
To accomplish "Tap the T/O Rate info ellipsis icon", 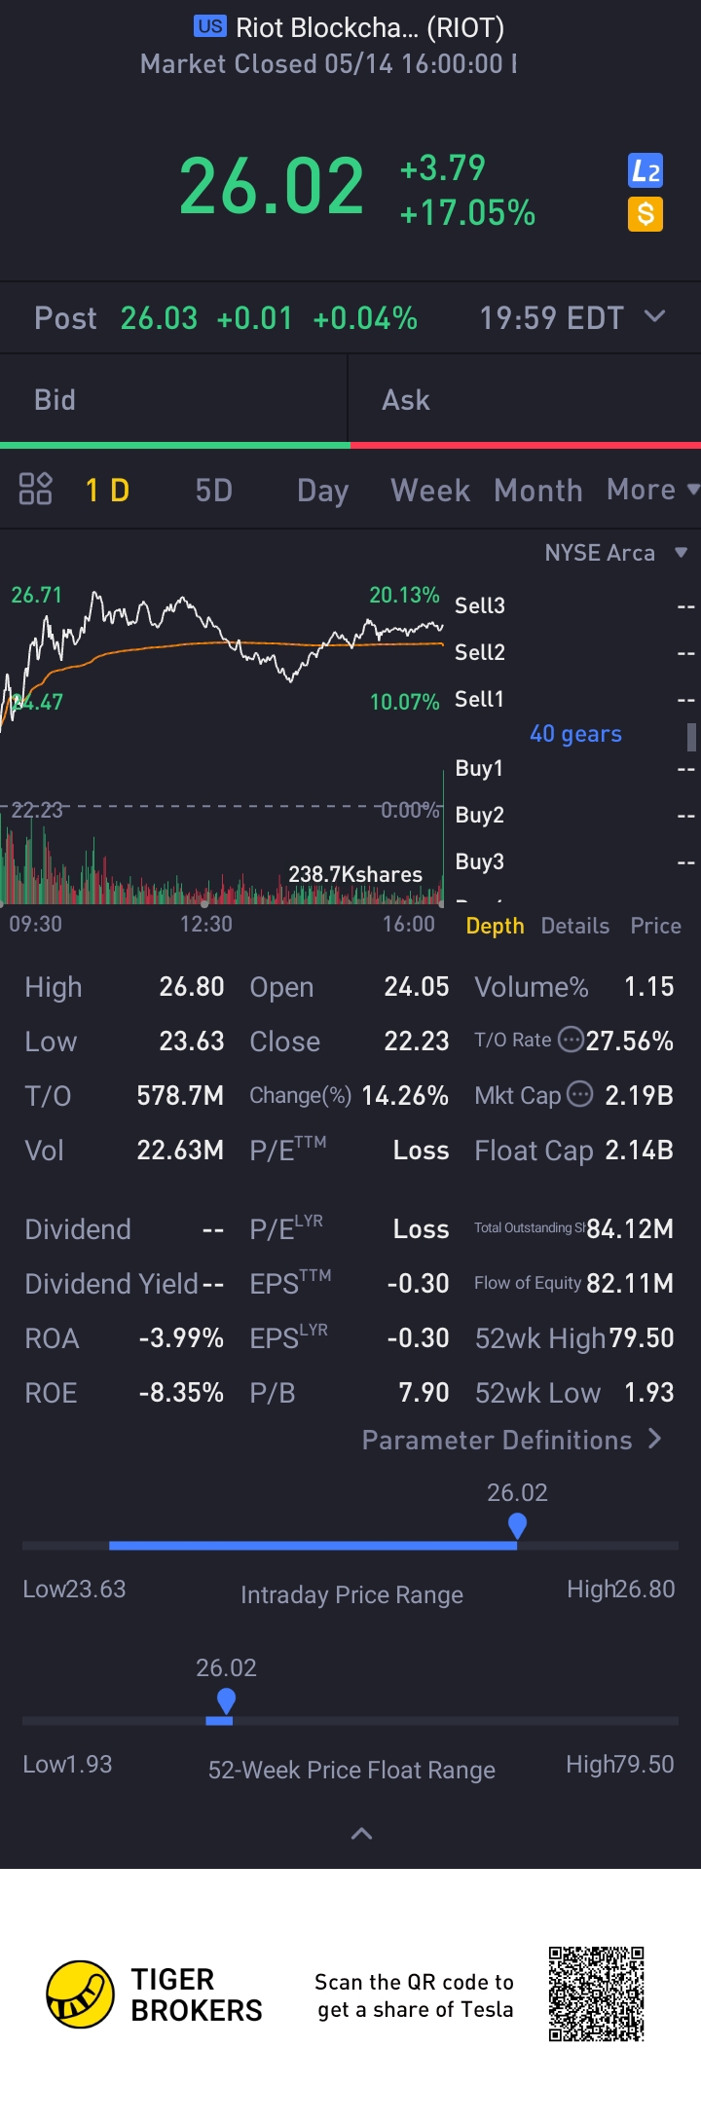I will click(571, 1040).
